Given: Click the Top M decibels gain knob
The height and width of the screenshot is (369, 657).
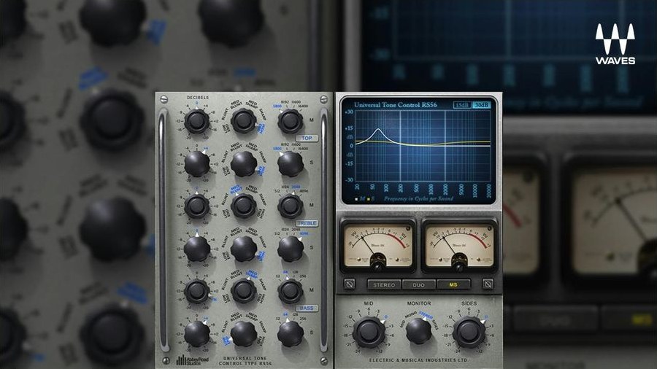Looking at the screenshot, I should click(197, 121).
